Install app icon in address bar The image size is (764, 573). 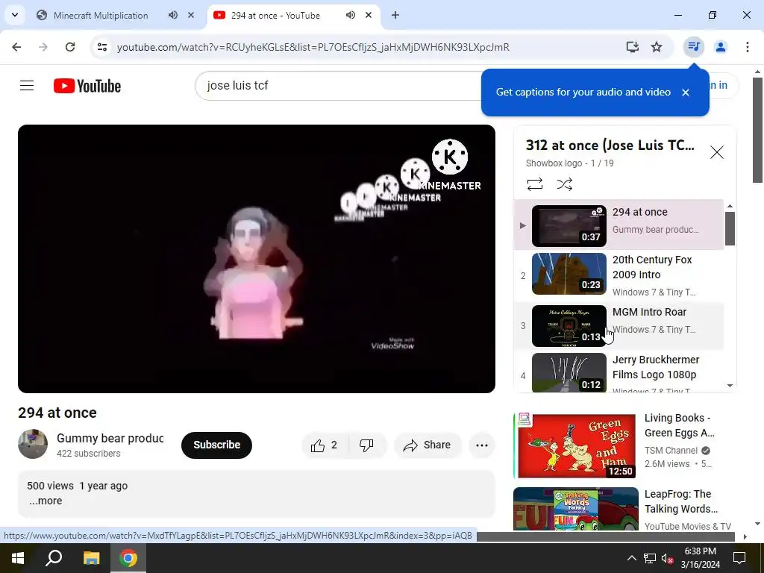click(633, 47)
